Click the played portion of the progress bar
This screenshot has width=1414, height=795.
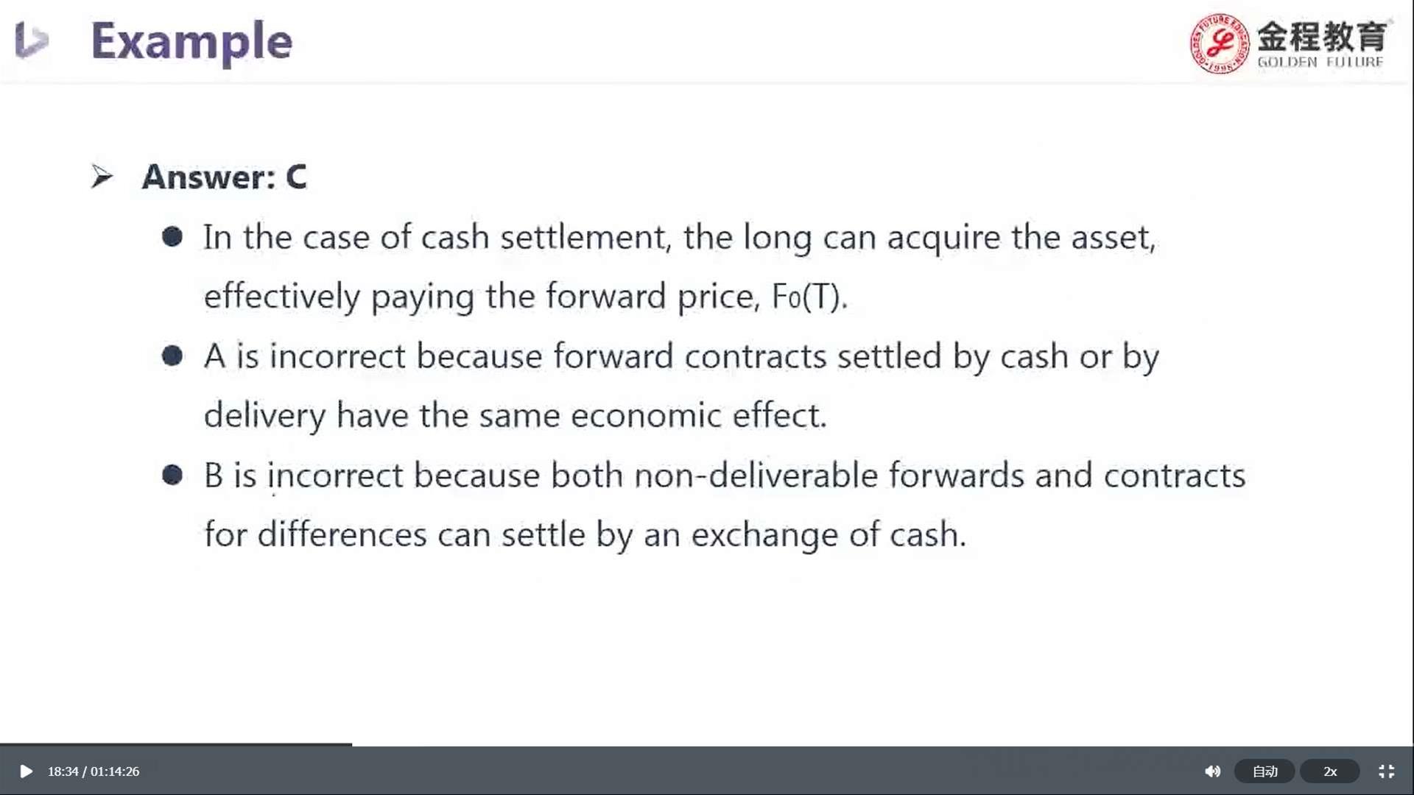[x=175, y=745]
